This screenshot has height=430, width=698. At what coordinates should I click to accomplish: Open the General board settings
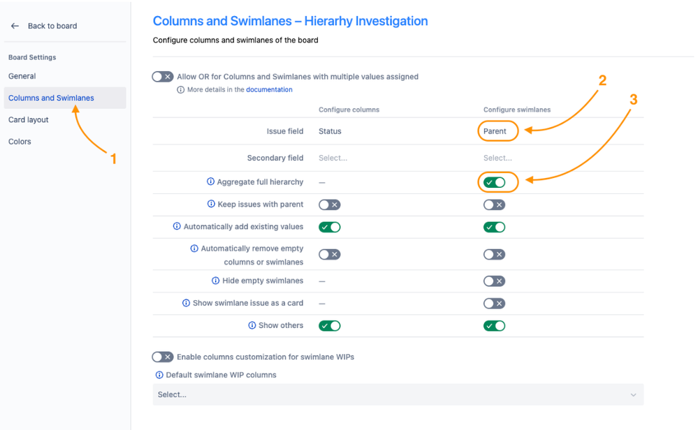pos(22,76)
